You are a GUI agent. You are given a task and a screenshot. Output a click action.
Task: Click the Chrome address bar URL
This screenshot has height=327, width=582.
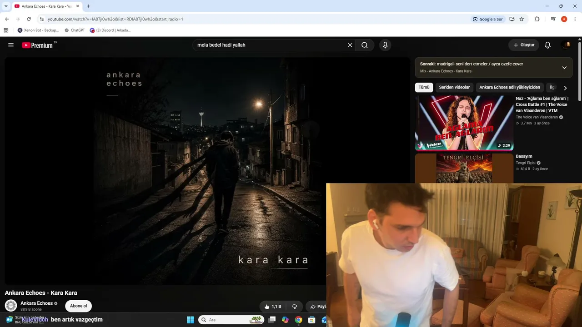coord(115,19)
